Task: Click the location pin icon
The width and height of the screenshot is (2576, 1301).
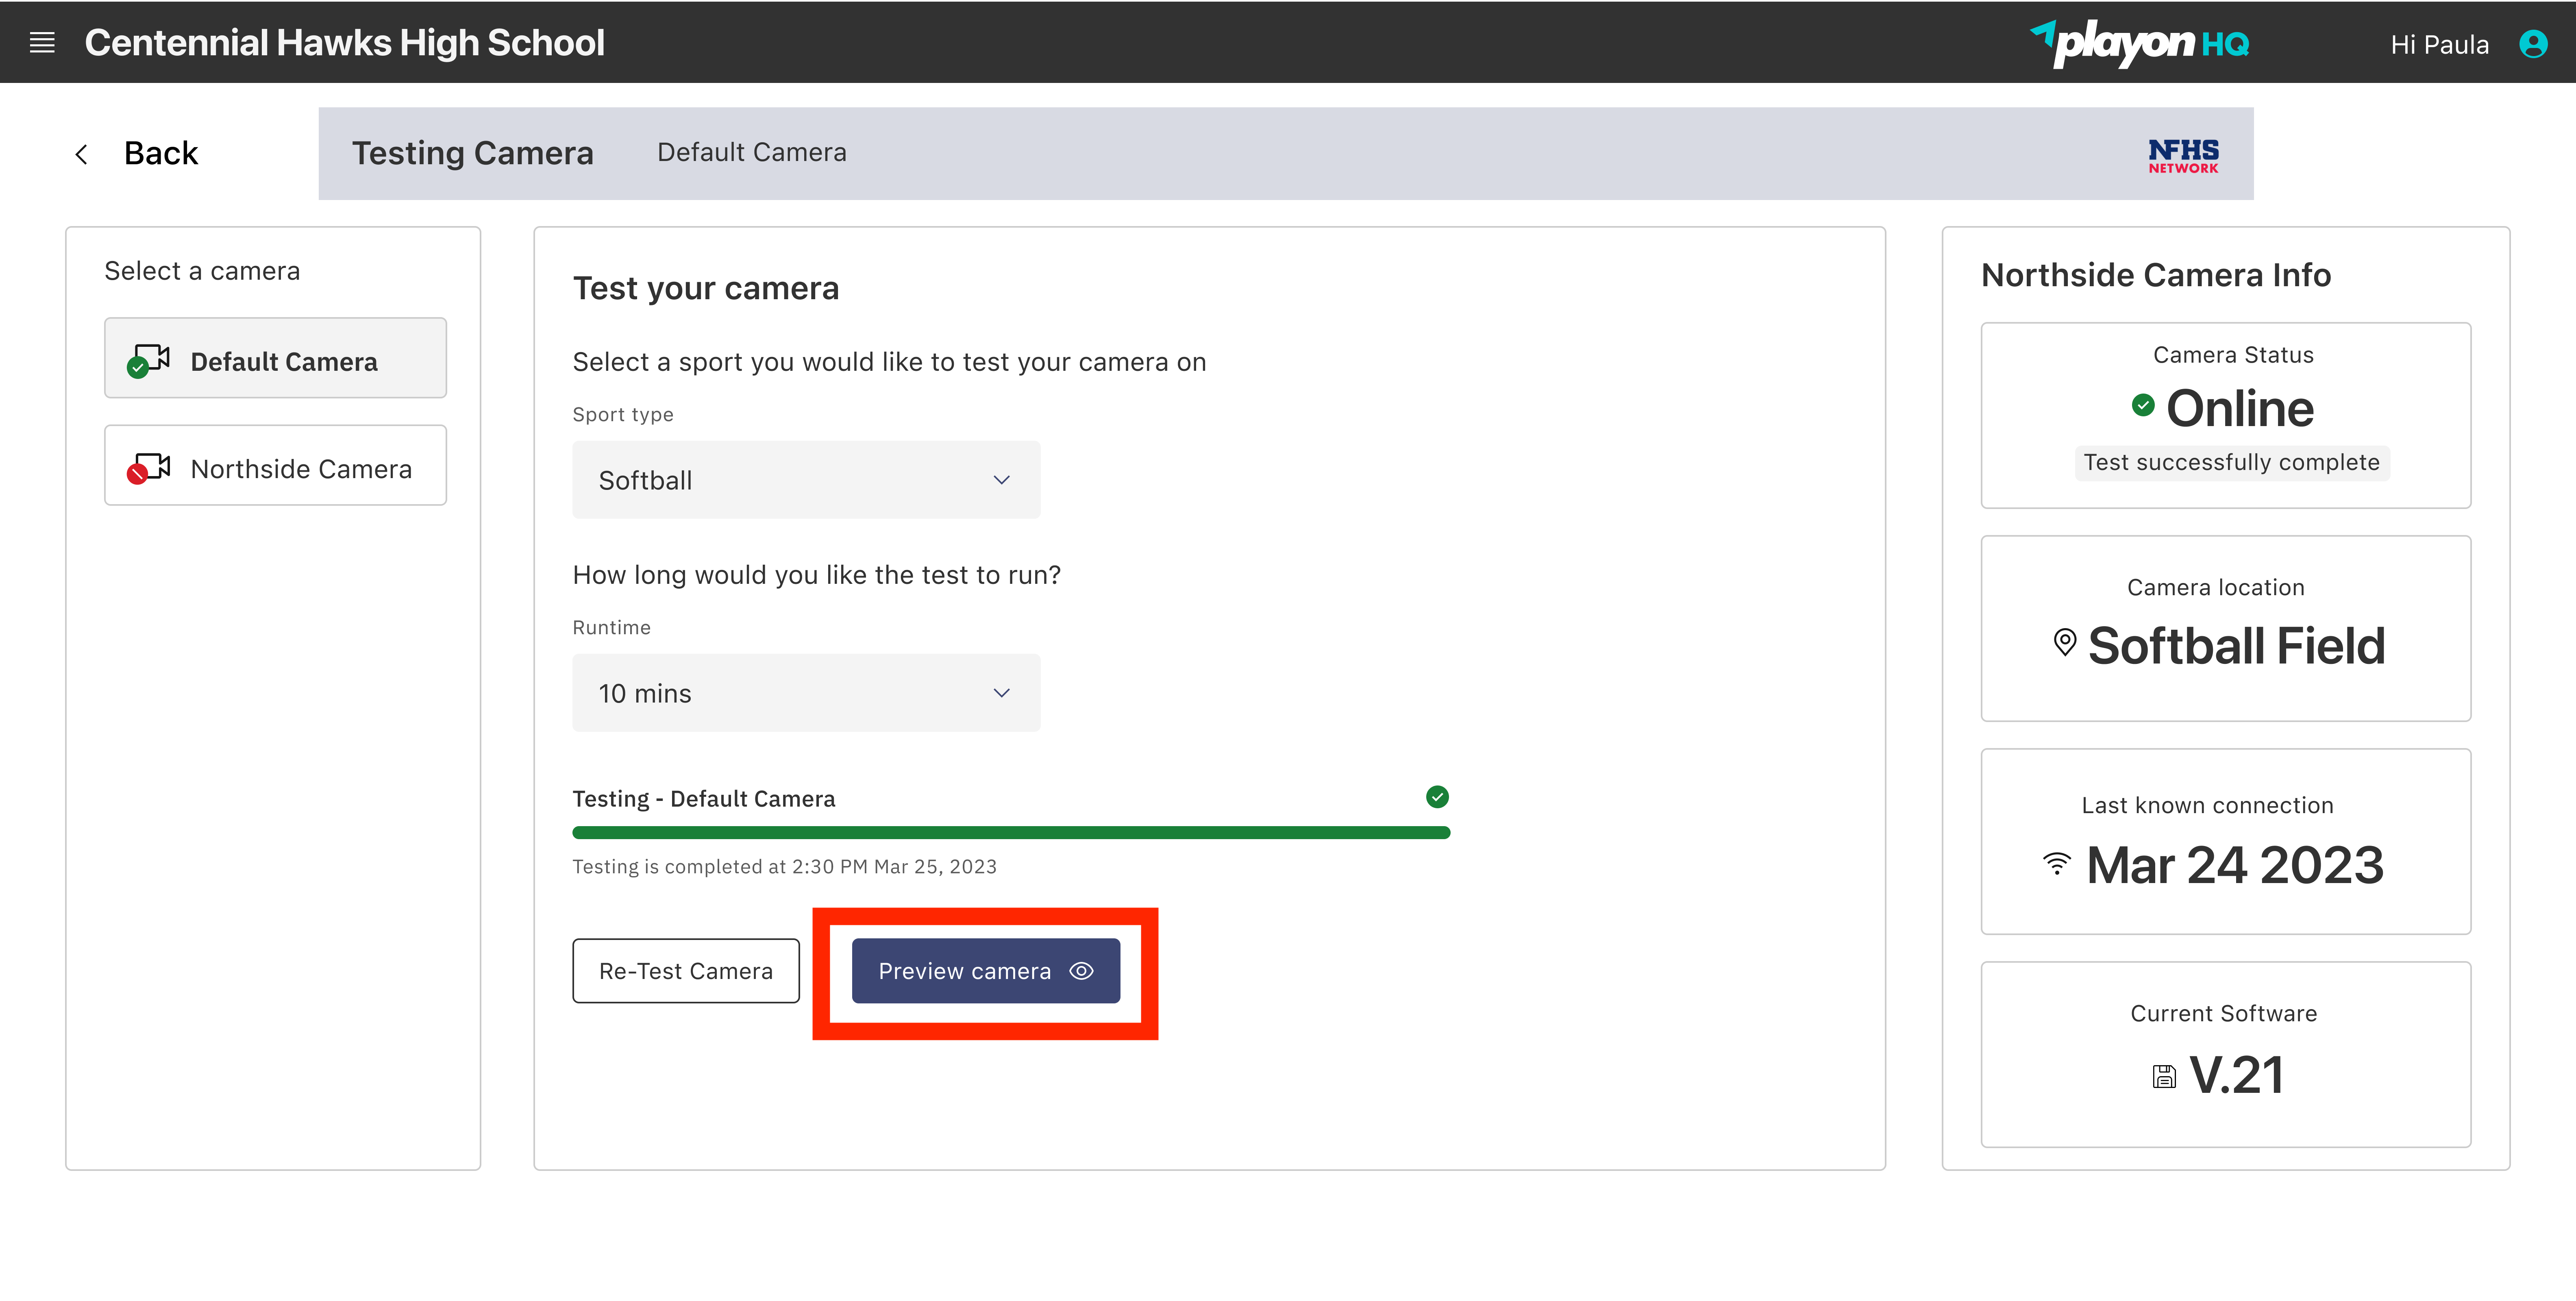Action: coord(2064,642)
